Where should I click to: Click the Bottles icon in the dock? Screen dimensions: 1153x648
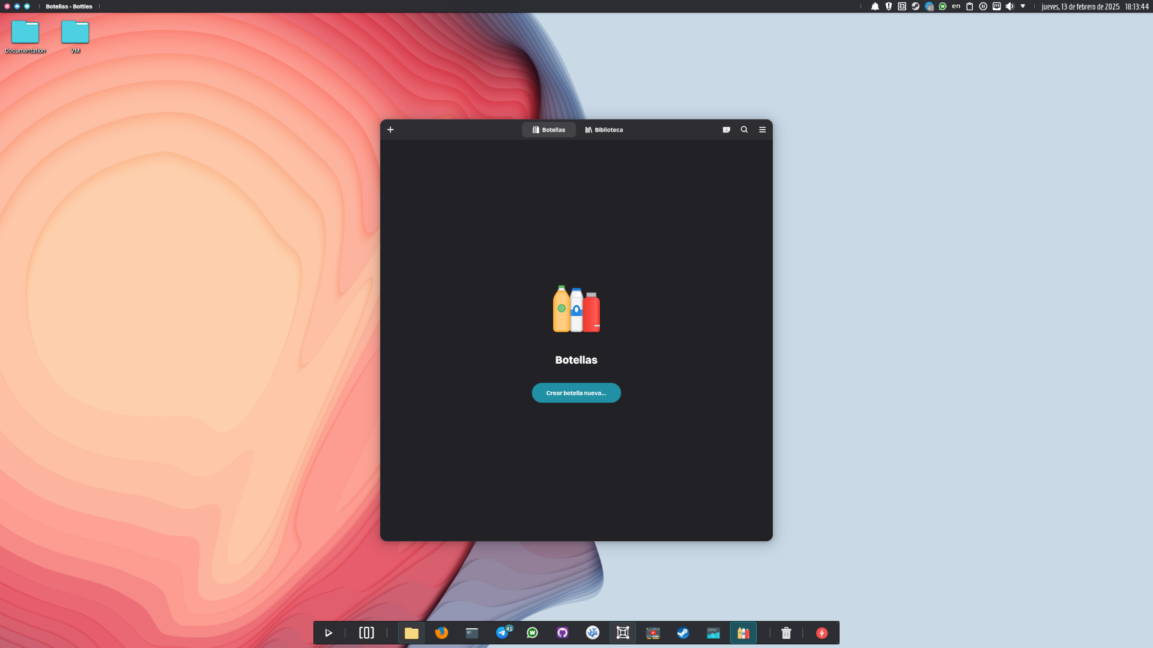[743, 633]
